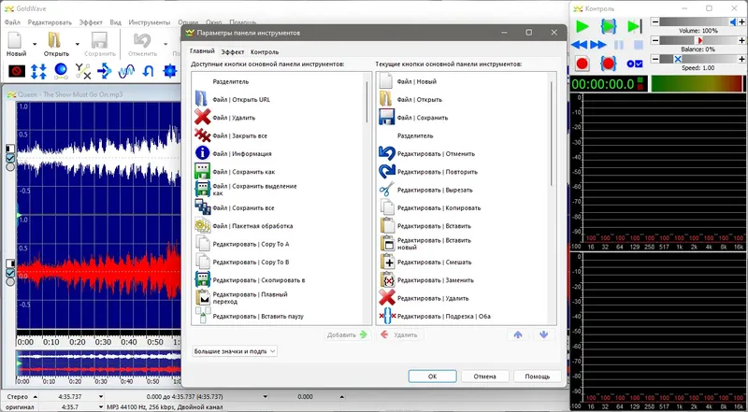Viewport: 748px width, 412px height.
Task: Click the New file icon in GoldWave toolbar
Action: (16, 40)
